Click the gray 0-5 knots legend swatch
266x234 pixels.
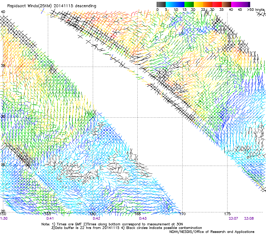tap(161, 4)
